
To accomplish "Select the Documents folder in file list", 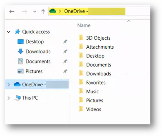I will [x=99, y=65].
